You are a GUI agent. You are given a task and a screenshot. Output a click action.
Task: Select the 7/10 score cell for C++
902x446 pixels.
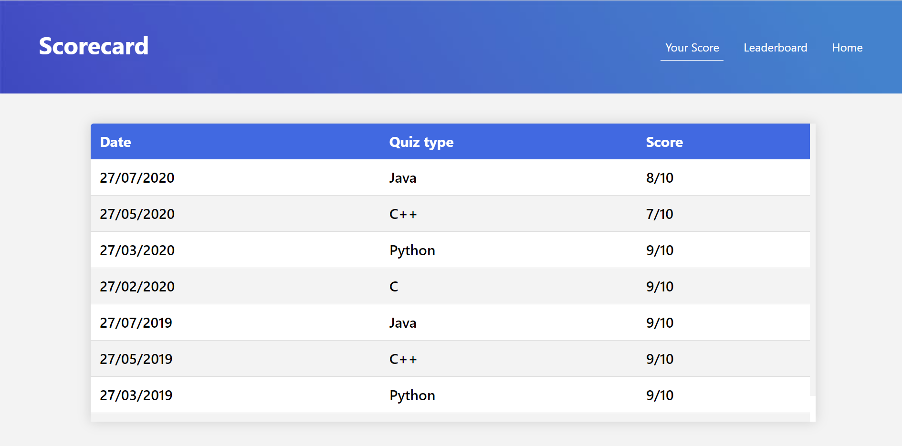660,214
